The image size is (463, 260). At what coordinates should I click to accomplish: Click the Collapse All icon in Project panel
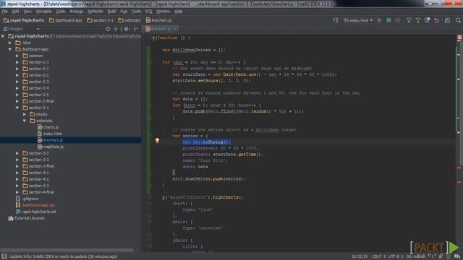(116, 29)
